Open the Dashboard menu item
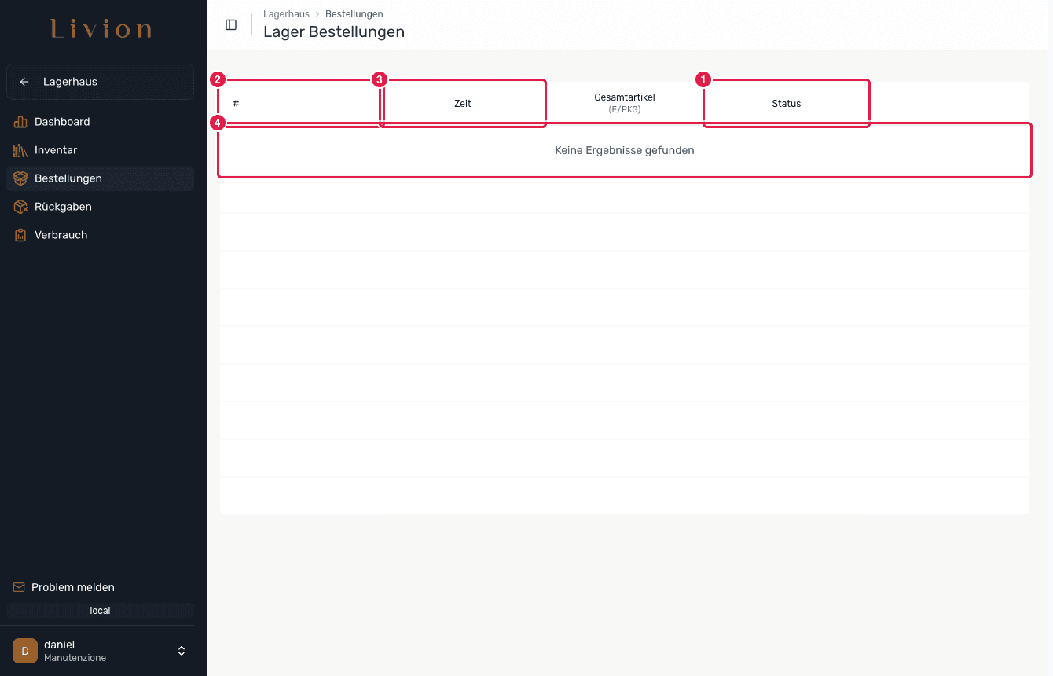The width and height of the screenshot is (1053, 676). (x=100, y=122)
